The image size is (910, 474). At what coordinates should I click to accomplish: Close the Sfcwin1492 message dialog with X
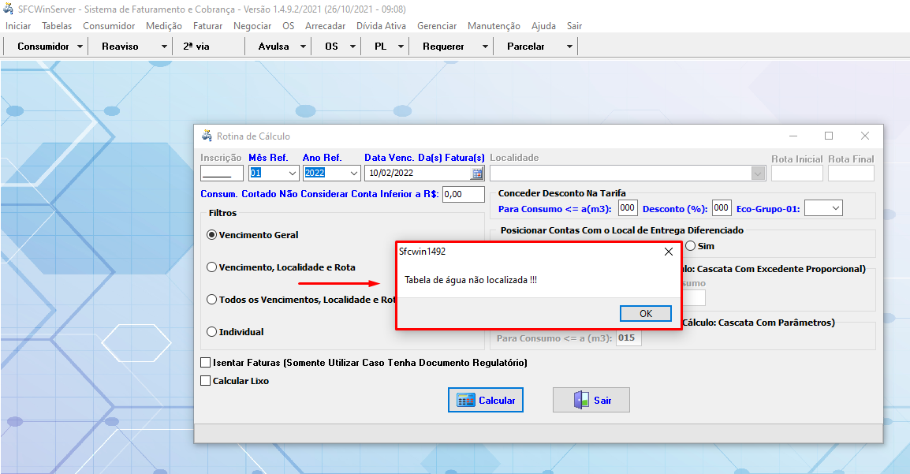coord(669,252)
